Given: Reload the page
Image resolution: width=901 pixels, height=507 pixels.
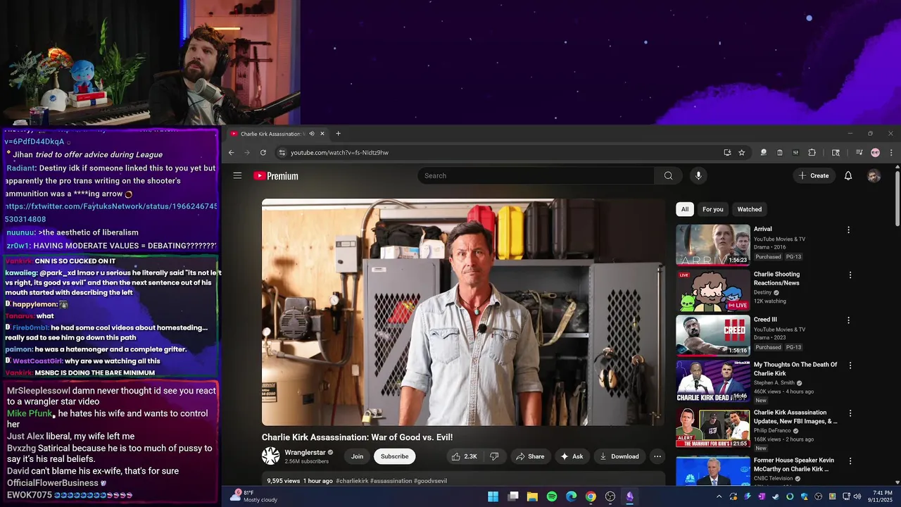Looking at the screenshot, I should coord(263,152).
